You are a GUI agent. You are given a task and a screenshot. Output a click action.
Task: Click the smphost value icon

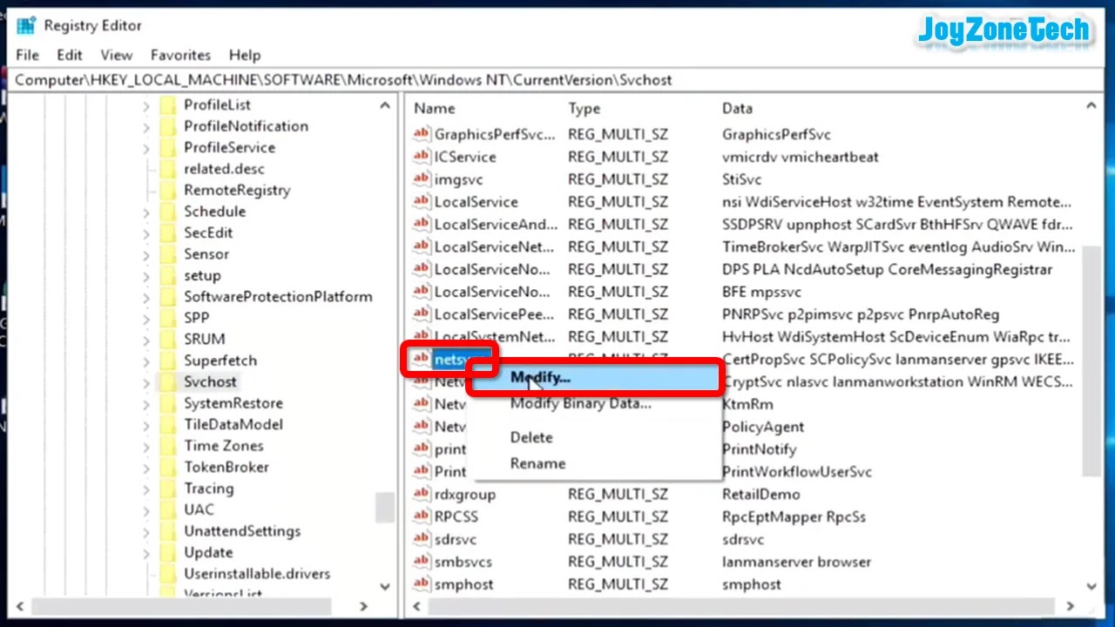coord(422,584)
